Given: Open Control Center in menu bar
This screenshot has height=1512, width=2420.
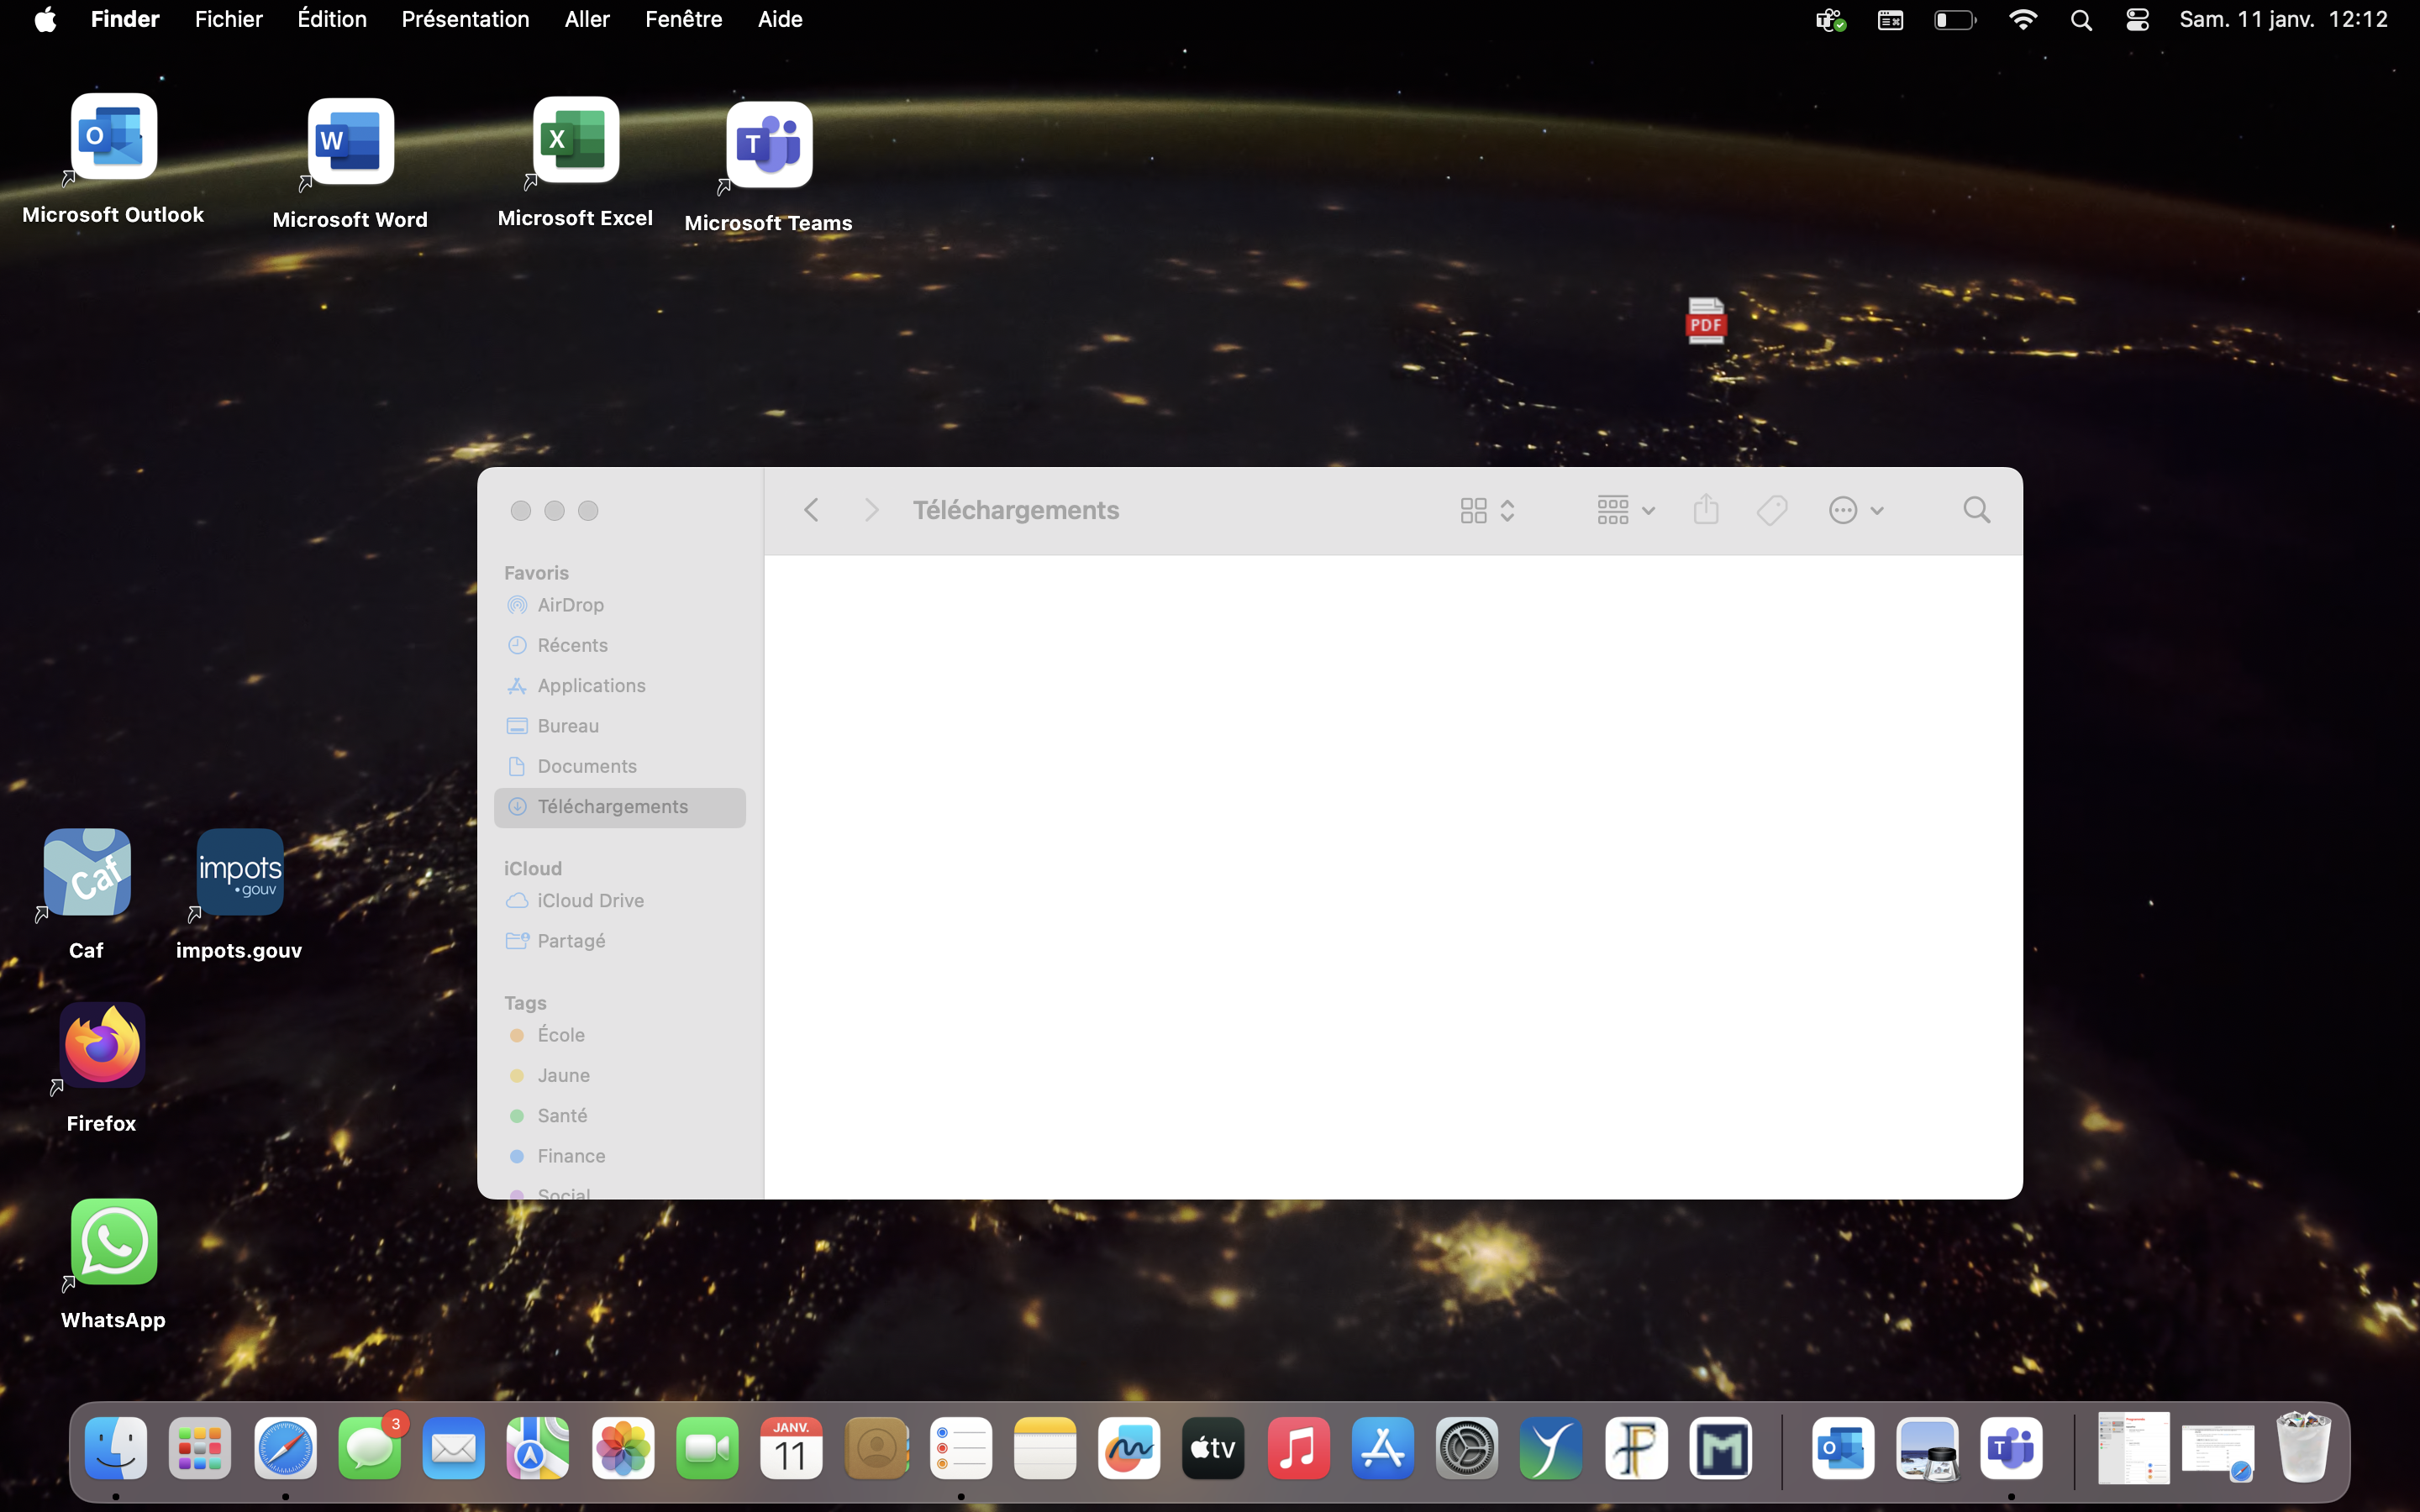Looking at the screenshot, I should point(2137,20).
